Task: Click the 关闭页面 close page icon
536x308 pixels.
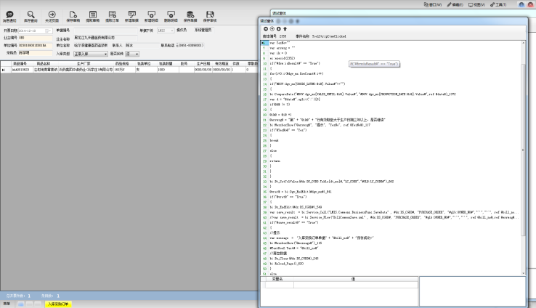Action: pos(52,15)
